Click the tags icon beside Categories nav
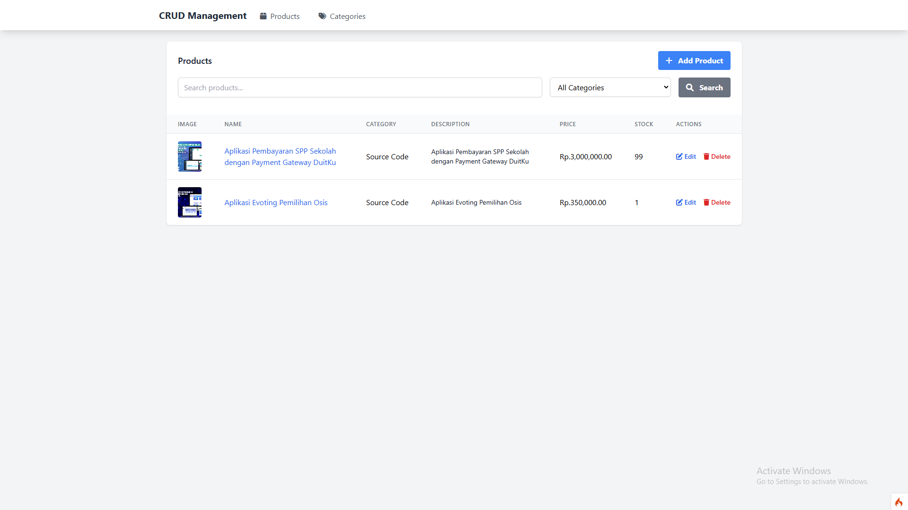Viewport: 908px width, 510px height. (322, 16)
